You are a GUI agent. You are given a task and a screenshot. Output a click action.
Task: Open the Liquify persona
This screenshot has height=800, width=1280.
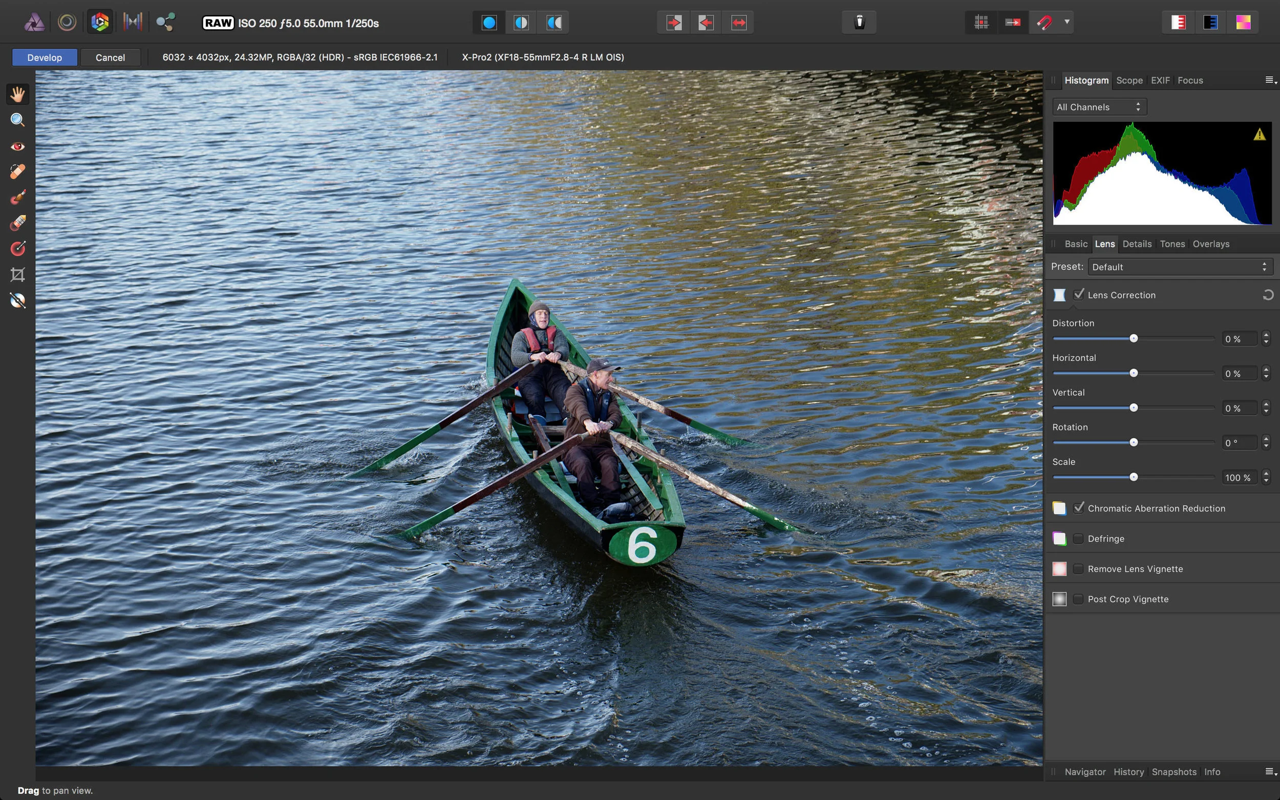tap(67, 21)
